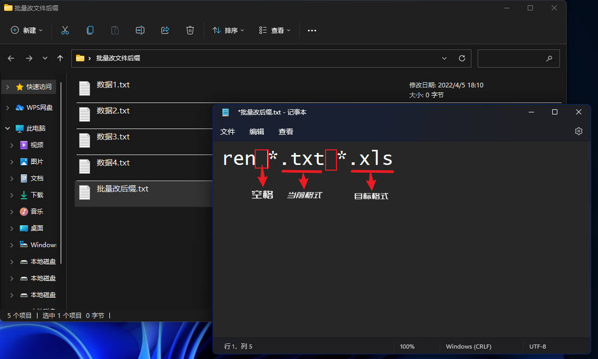Screen dimensions: 598x359
Task: Click the see more ellipsis button
Action: click(x=312, y=30)
